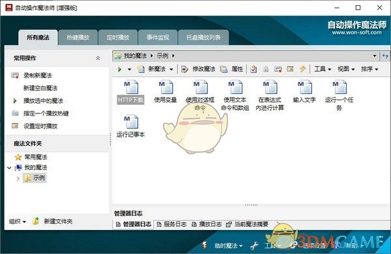Open the 排序 sort dropdown
This screenshot has width=391, height=254.
[x=369, y=69]
